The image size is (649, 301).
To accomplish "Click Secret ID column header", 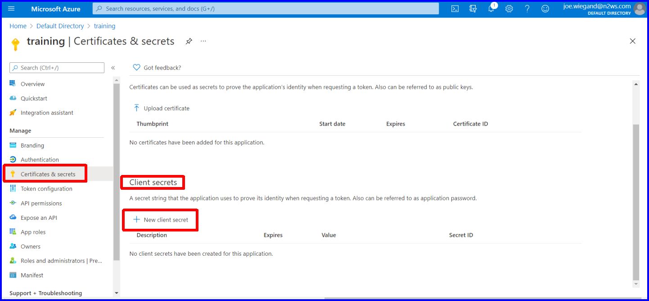I will 461,235.
